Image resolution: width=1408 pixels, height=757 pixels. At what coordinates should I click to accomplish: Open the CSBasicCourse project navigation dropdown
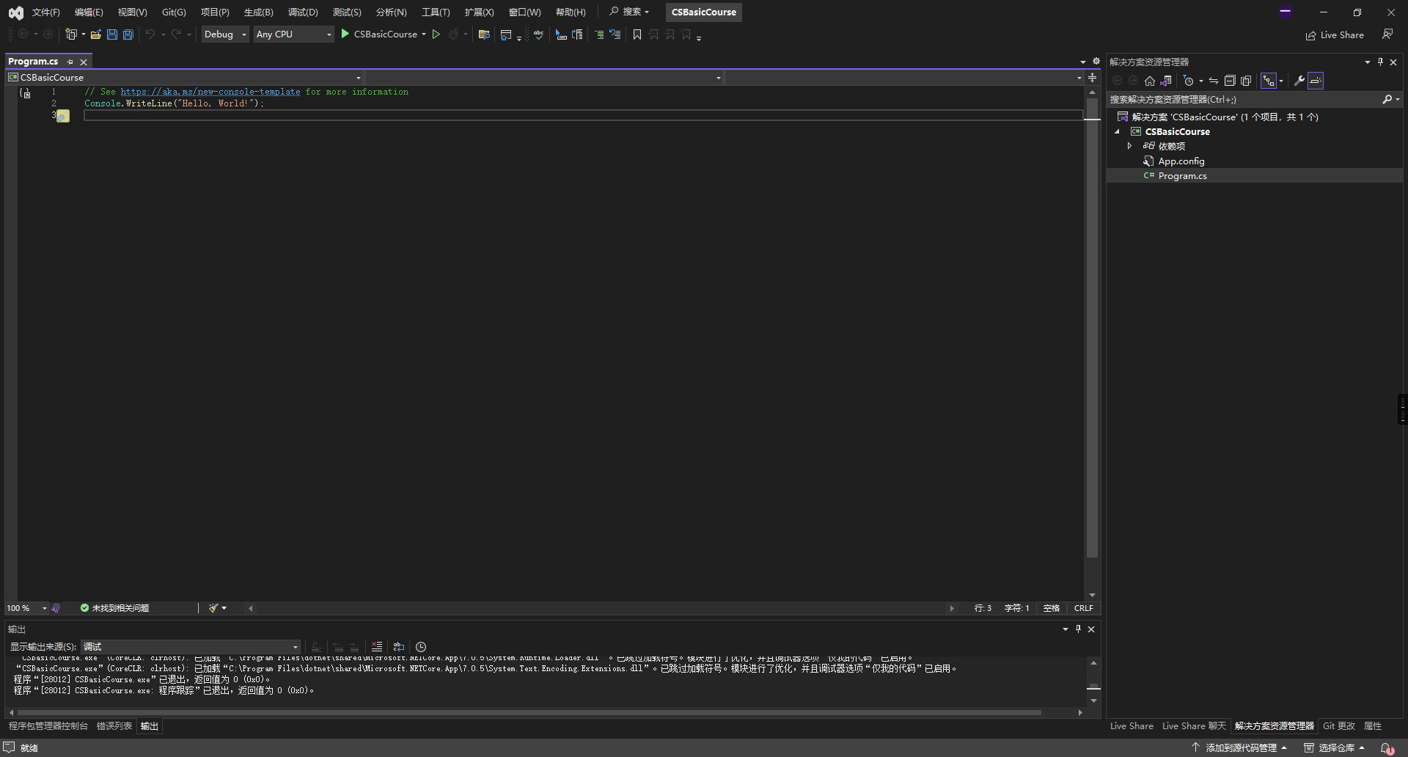(x=185, y=78)
